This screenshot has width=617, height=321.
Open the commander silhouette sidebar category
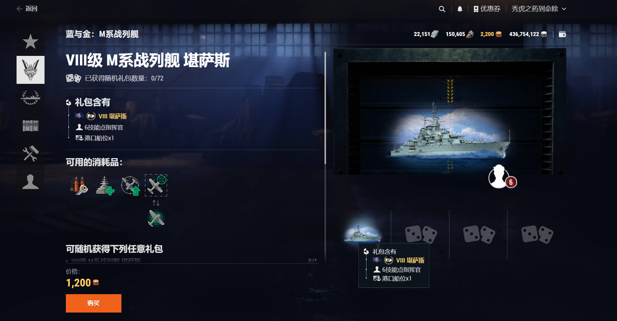tap(31, 182)
